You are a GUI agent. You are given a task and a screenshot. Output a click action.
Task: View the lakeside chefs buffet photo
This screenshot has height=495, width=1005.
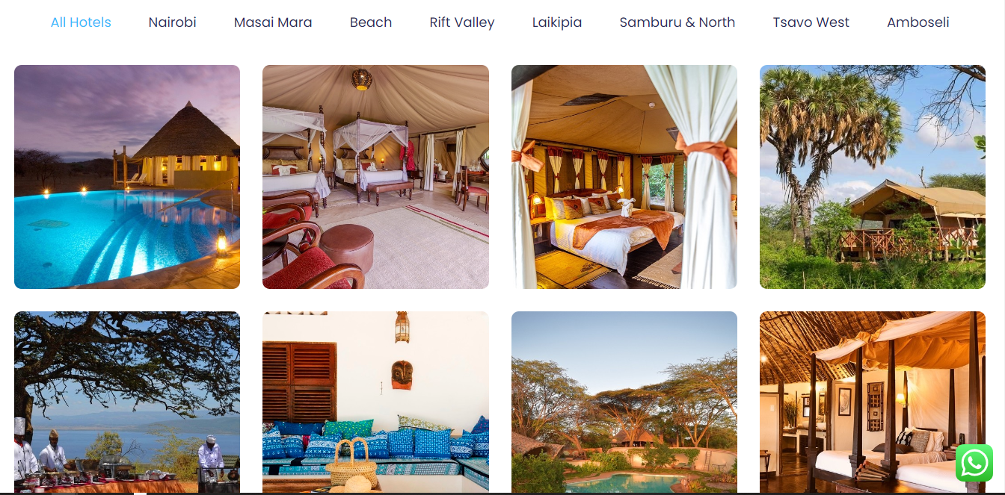pyautogui.click(x=127, y=402)
